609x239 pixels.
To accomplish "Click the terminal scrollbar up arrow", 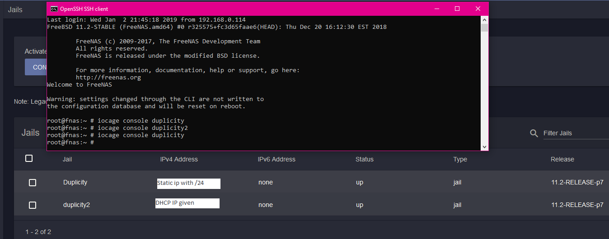I will [484, 20].
